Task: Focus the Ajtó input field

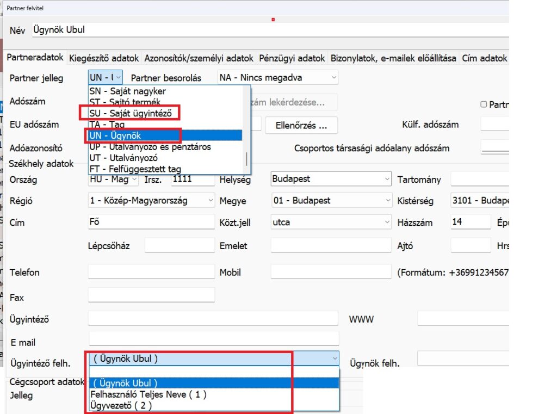Action: (x=471, y=245)
